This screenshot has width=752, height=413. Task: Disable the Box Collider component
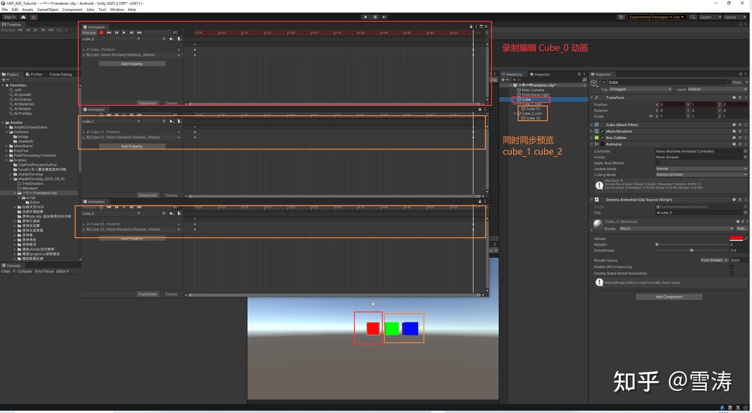click(x=603, y=137)
